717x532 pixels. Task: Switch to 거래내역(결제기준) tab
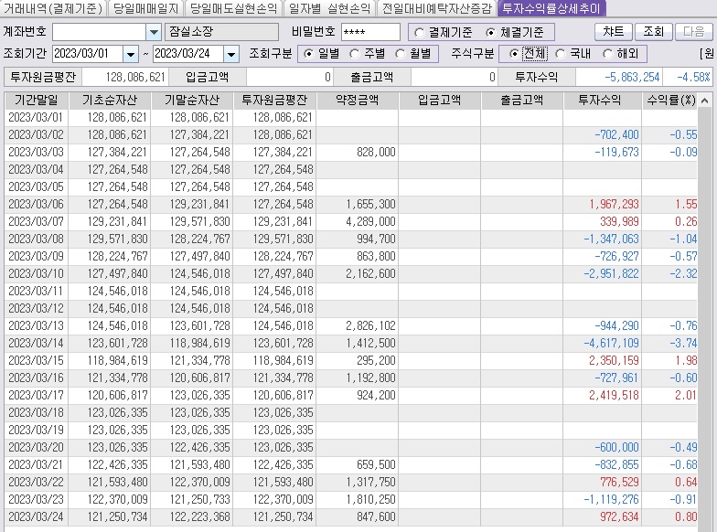pyautogui.click(x=53, y=8)
